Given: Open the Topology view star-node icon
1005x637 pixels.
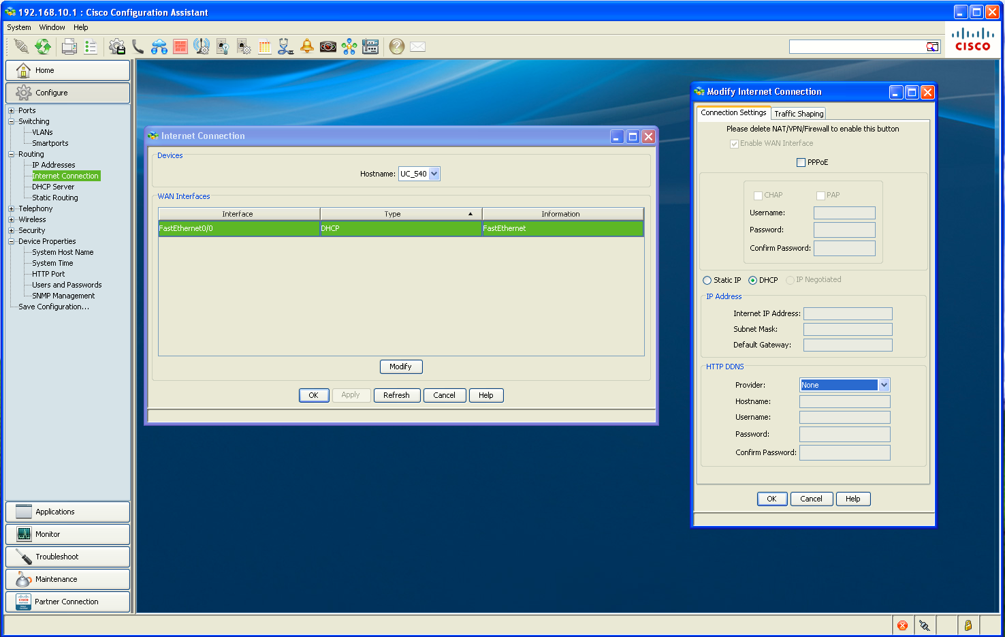Looking at the screenshot, I should click(x=349, y=46).
